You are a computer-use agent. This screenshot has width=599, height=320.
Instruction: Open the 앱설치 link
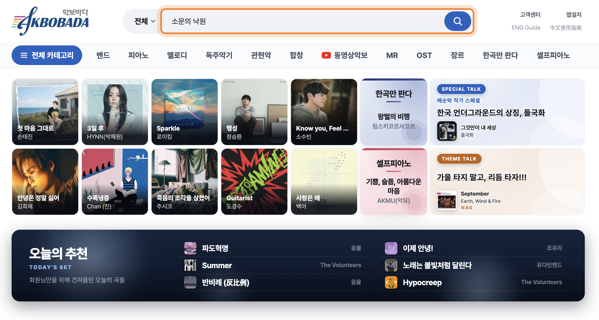pos(574,15)
